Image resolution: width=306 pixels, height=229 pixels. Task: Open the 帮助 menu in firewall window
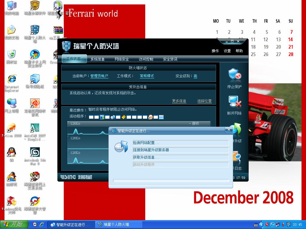[239, 51]
